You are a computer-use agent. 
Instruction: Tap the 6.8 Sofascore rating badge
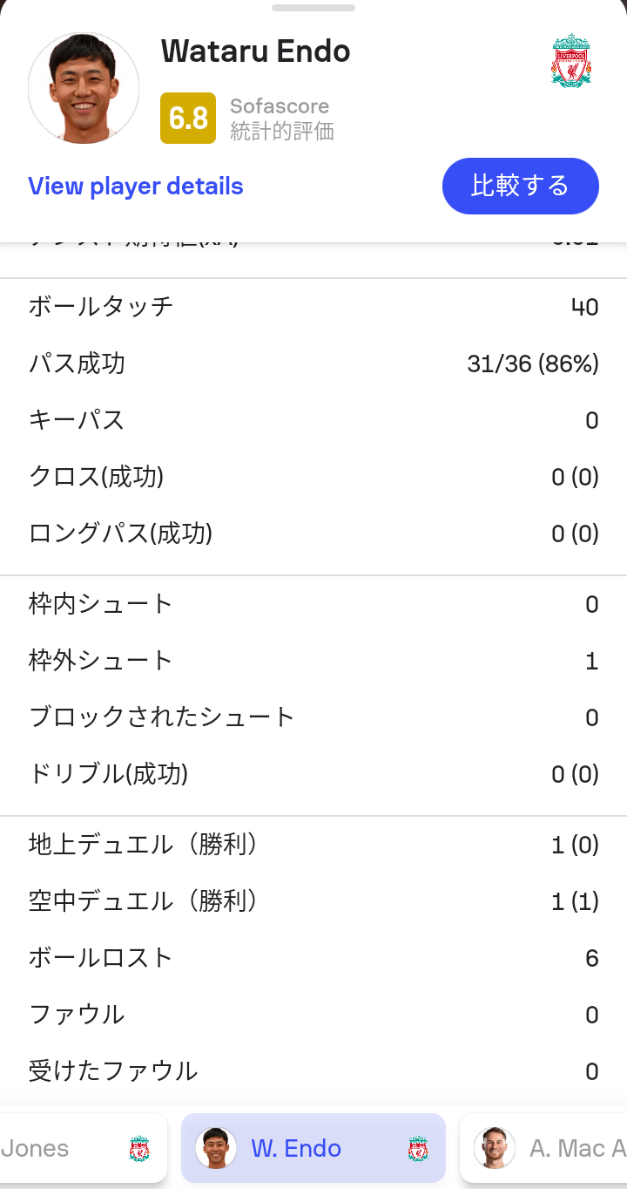(188, 118)
